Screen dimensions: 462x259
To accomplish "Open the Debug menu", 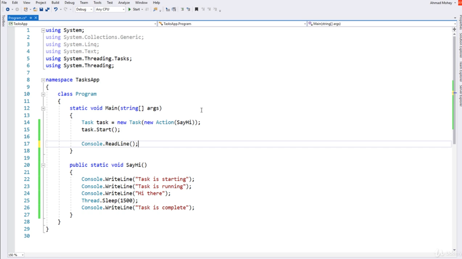I will (x=69, y=3).
